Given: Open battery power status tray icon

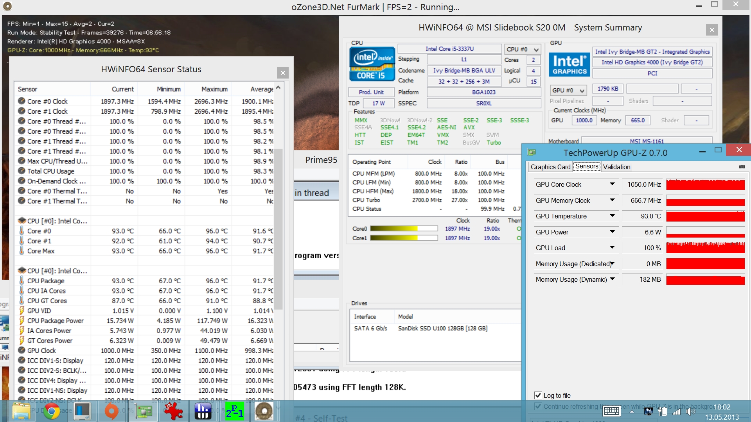Looking at the screenshot, I should [663, 411].
